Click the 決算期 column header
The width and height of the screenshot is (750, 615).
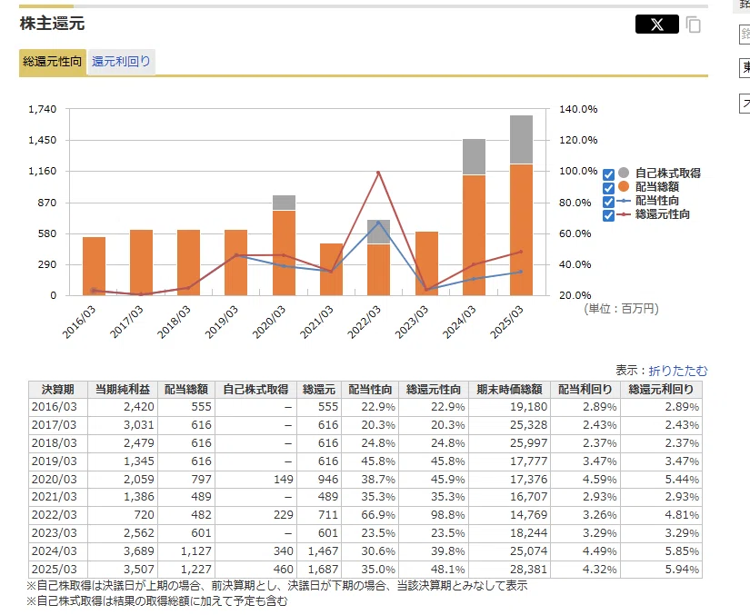pyautogui.click(x=58, y=390)
